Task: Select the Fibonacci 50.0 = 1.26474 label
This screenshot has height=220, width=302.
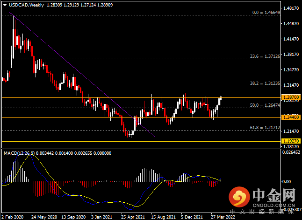Action: (x=265, y=105)
